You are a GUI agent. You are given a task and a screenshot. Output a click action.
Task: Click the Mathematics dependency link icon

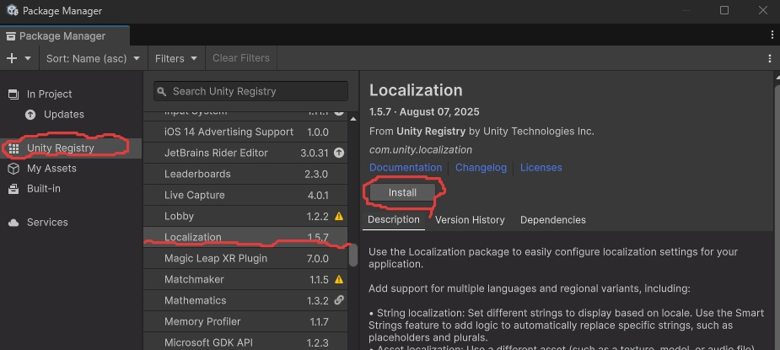pyautogui.click(x=339, y=300)
